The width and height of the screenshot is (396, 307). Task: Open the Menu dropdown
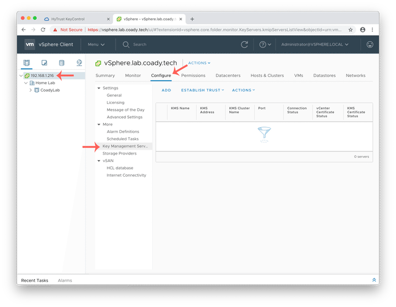click(x=96, y=45)
